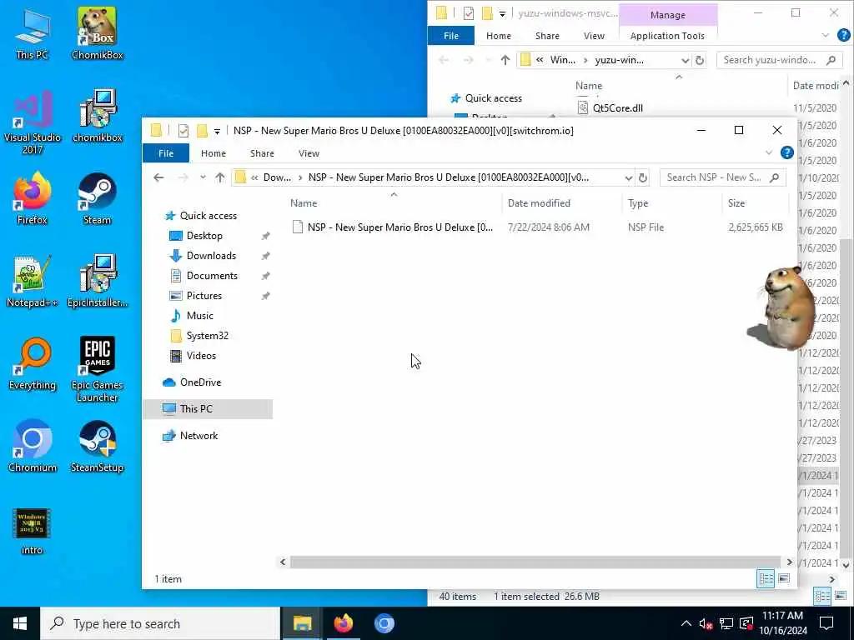
Task: Open Home tab in yuzu window
Action: click(499, 36)
